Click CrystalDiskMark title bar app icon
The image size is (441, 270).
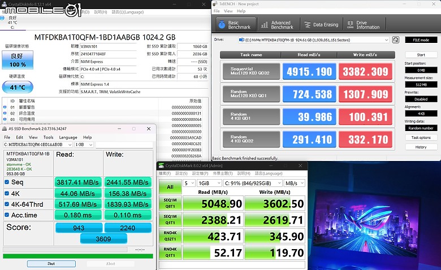pos(161,166)
